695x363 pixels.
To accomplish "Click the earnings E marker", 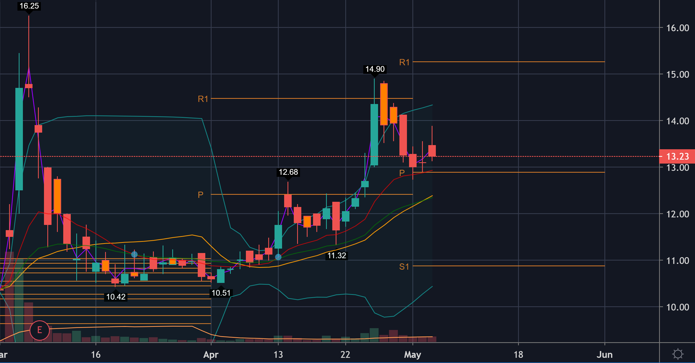I will [40, 330].
